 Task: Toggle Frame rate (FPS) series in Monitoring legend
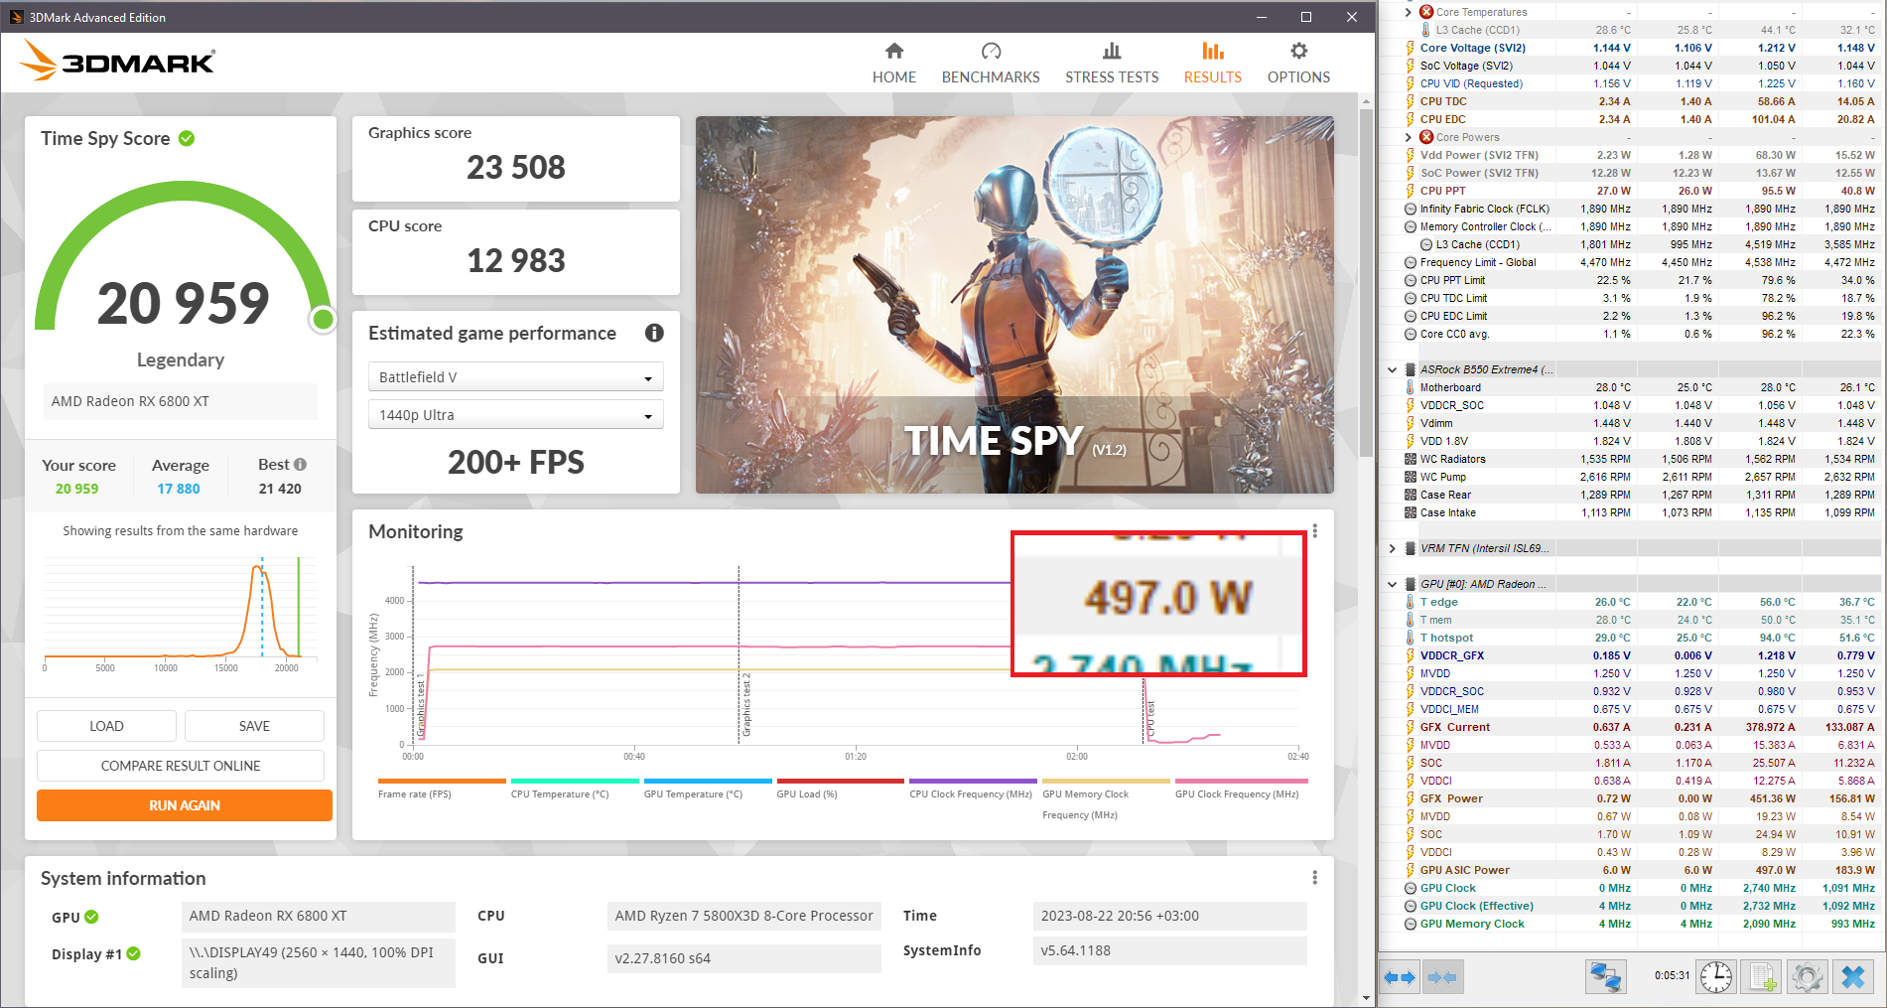[x=442, y=789]
